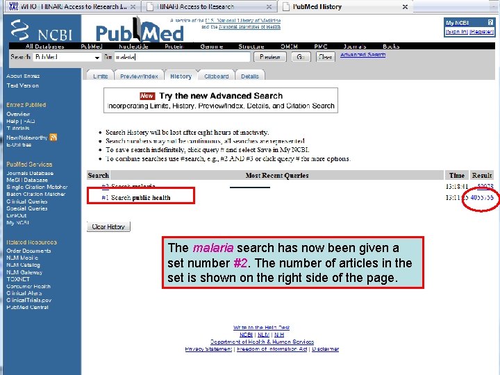Open New/Noteworthy link
This screenshot has height=375, width=500.
click(x=27, y=137)
